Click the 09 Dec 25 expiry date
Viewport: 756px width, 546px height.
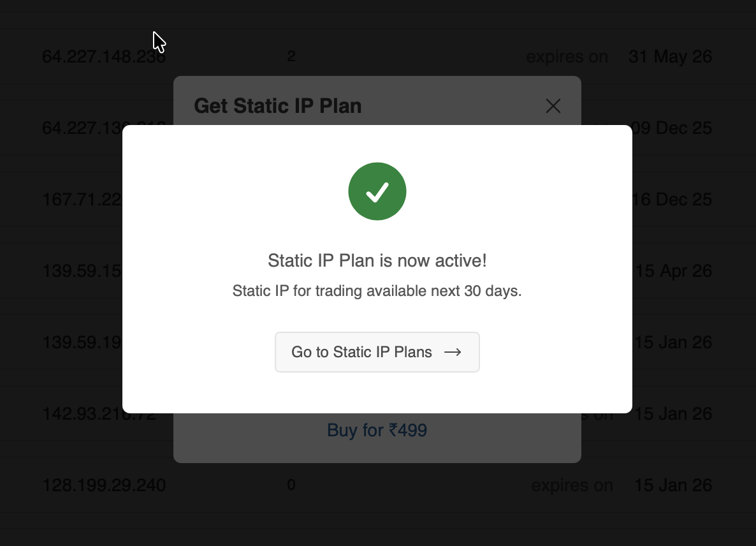pos(672,128)
